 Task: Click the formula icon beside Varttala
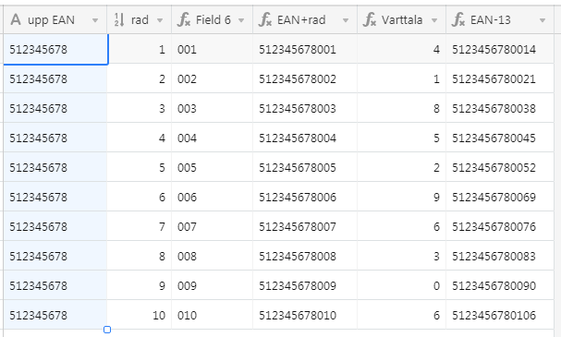(370, 19)
